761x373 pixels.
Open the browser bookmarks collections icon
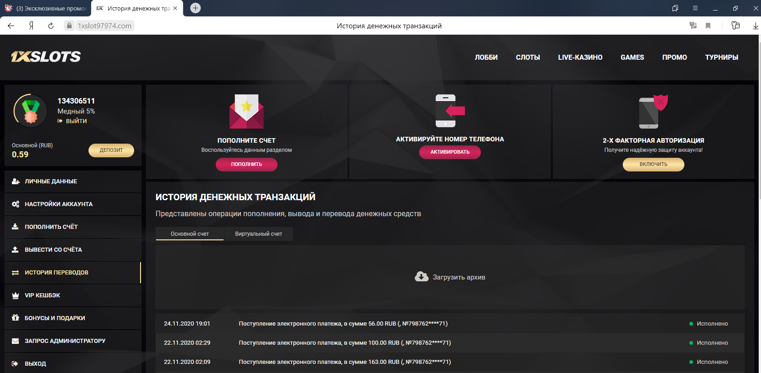[x=675, y=8]
